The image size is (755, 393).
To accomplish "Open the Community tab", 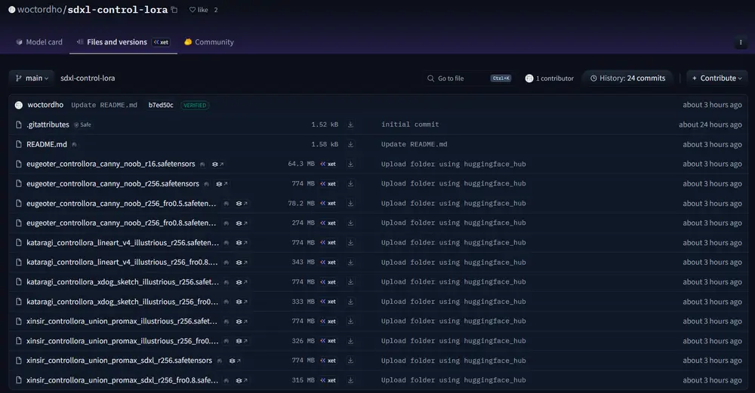I will point(209,41).
